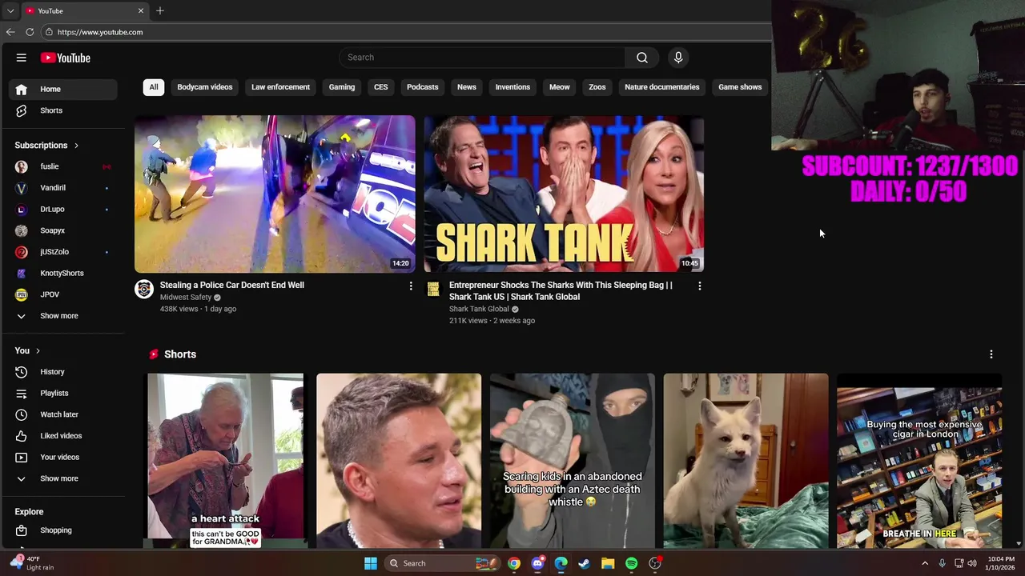Open the Windows Start menu
The width and height of the screenshot is (1025, 576).
[371, 563]
